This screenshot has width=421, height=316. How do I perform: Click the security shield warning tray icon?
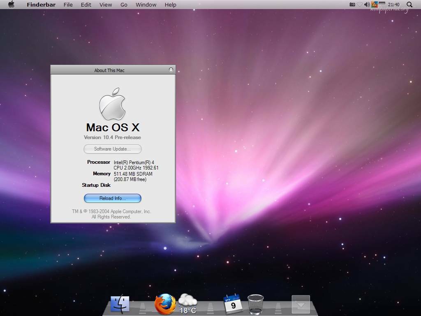coord(375,5)
